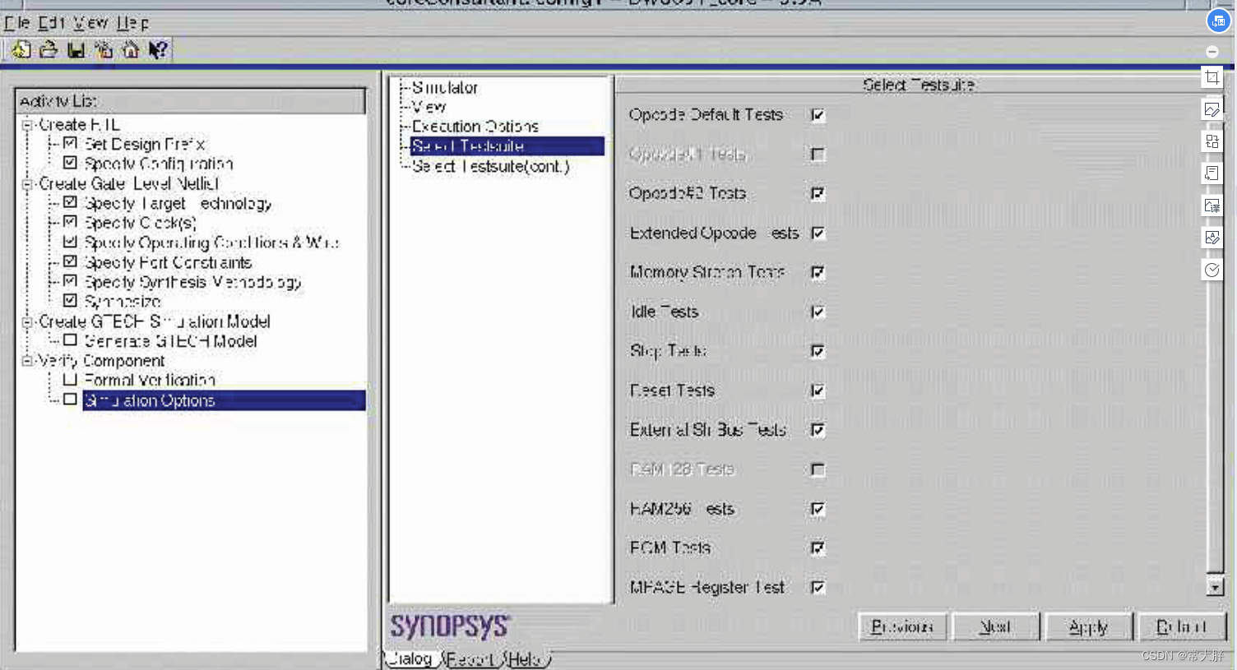Screen dimensions: 1237x670
Task: Activate context Help with the arrow-question icon
Action: click(157, 49)
